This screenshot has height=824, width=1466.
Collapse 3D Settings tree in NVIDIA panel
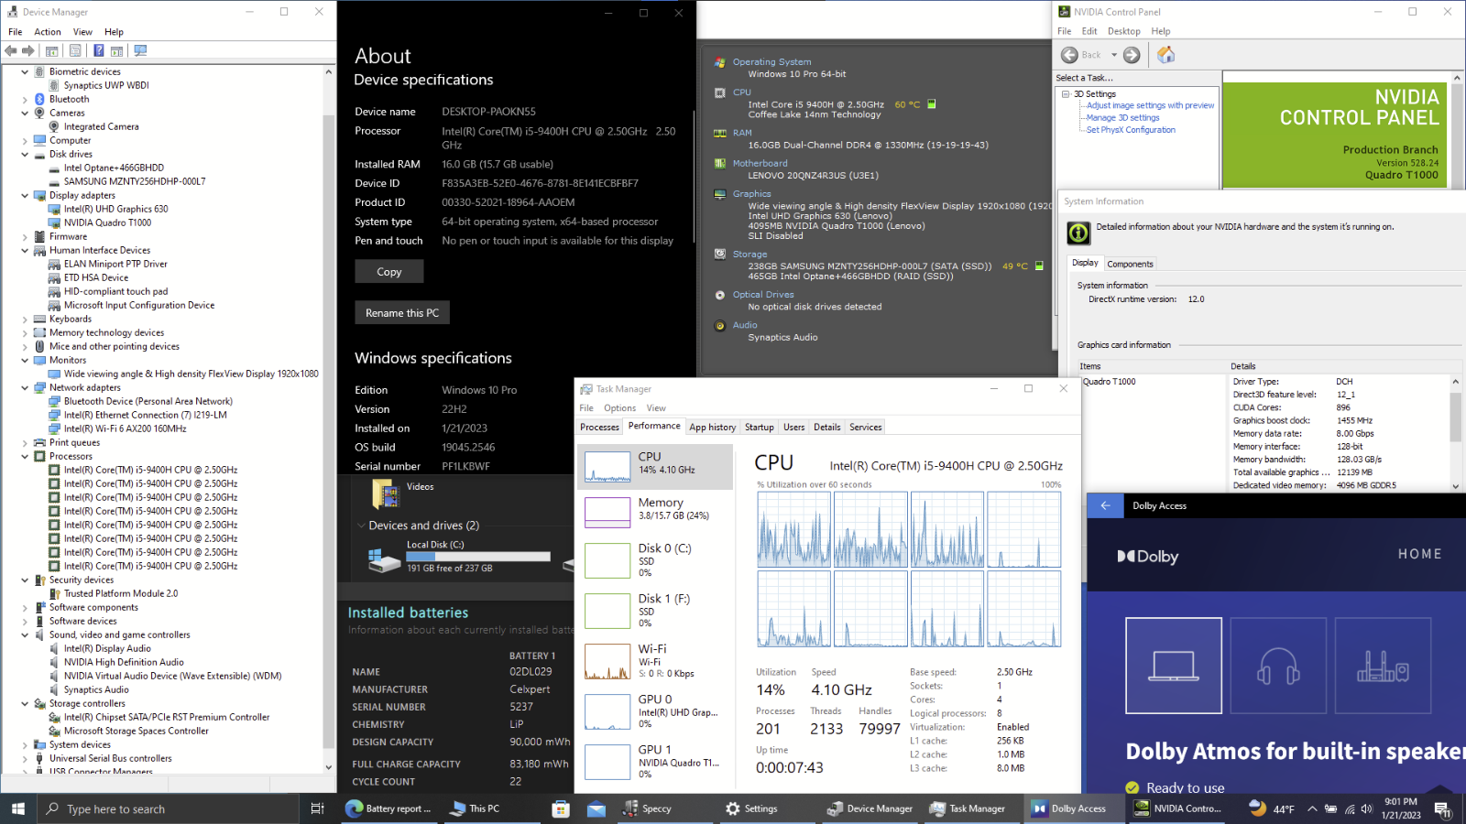pyautogui.click(x=1066, y=94)
